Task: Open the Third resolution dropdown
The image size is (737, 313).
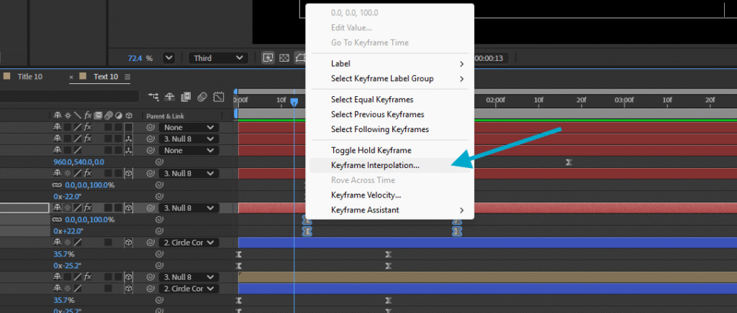Action: pyautogui.click(x=218, y=58)
